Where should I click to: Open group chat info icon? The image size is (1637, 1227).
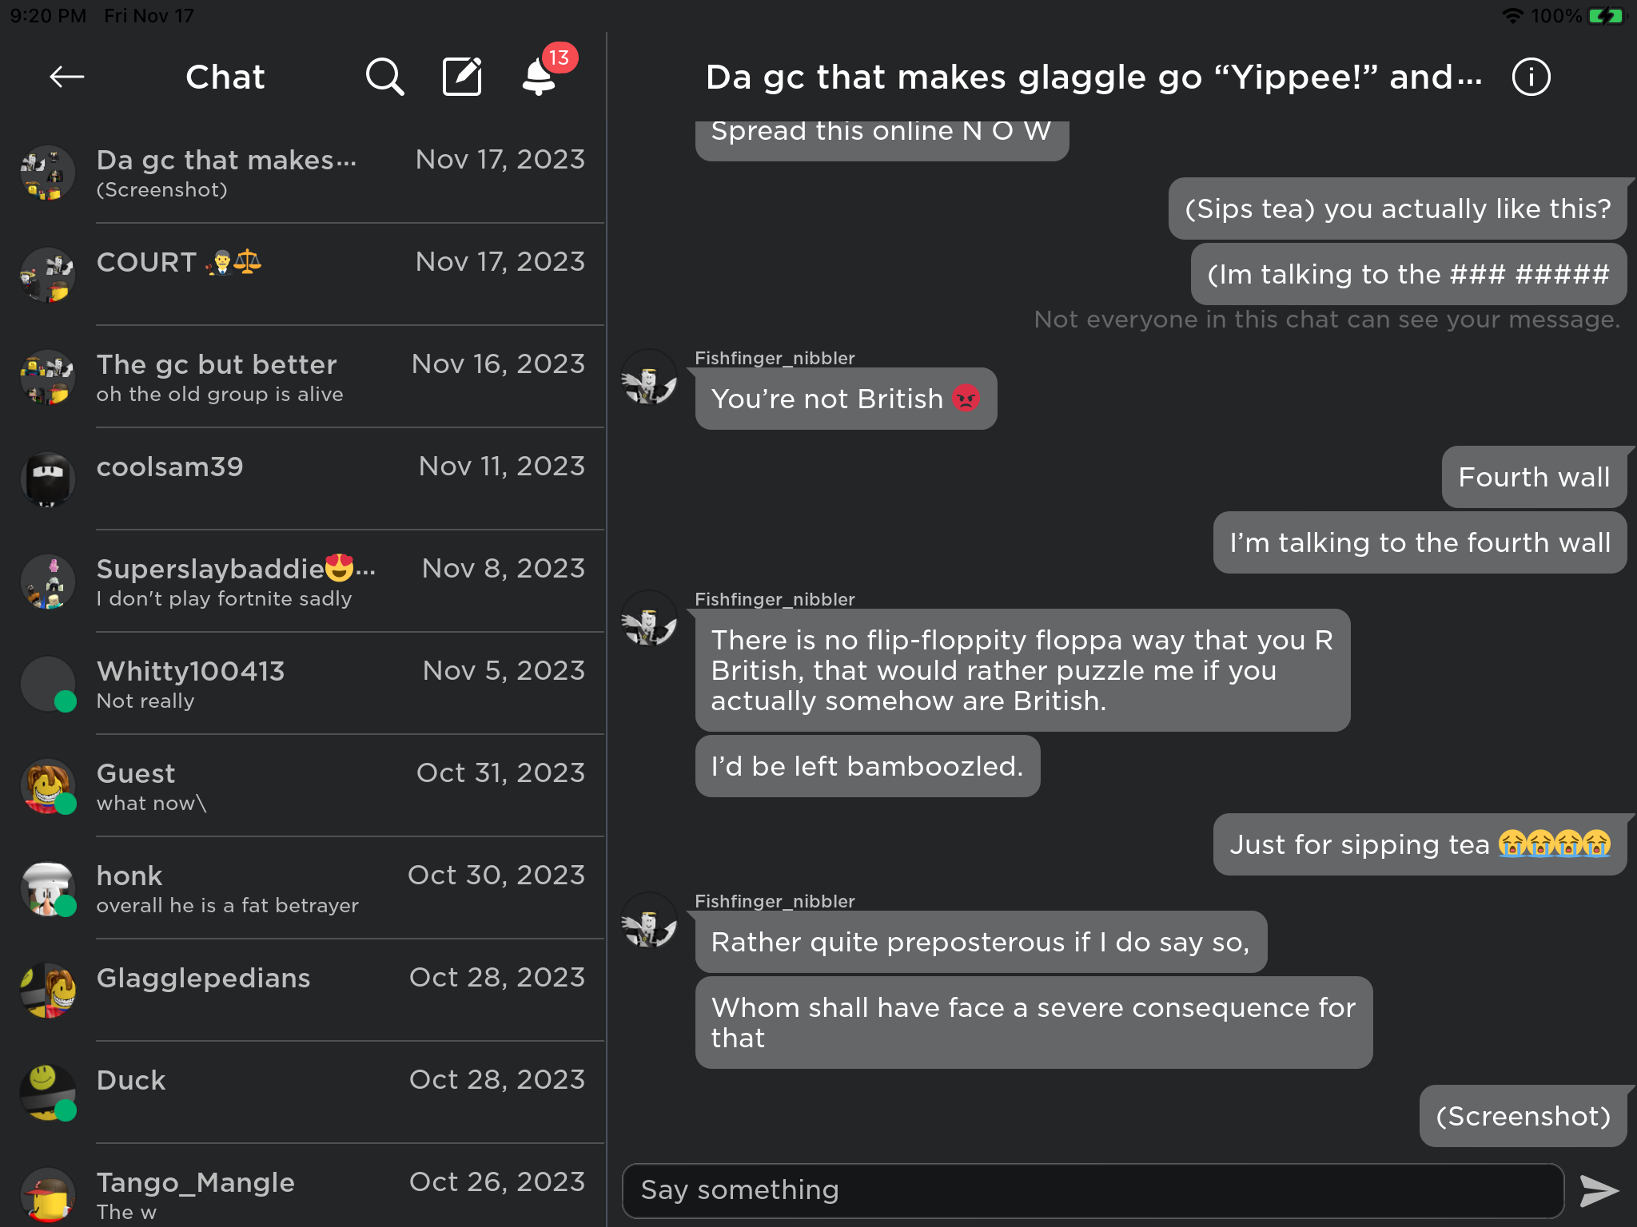(1531, 77)
